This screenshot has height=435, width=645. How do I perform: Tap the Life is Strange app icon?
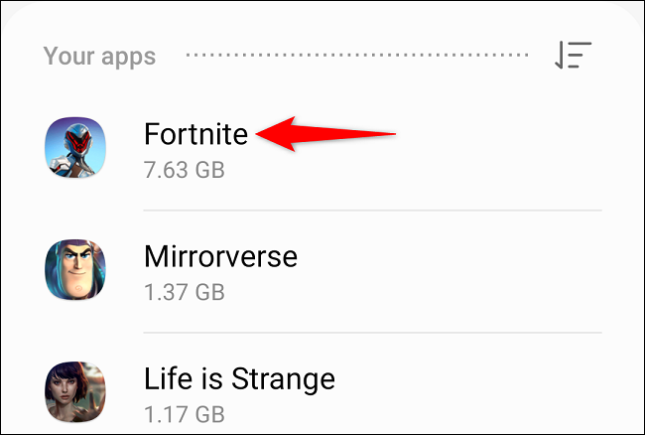[x=75, y=391]
